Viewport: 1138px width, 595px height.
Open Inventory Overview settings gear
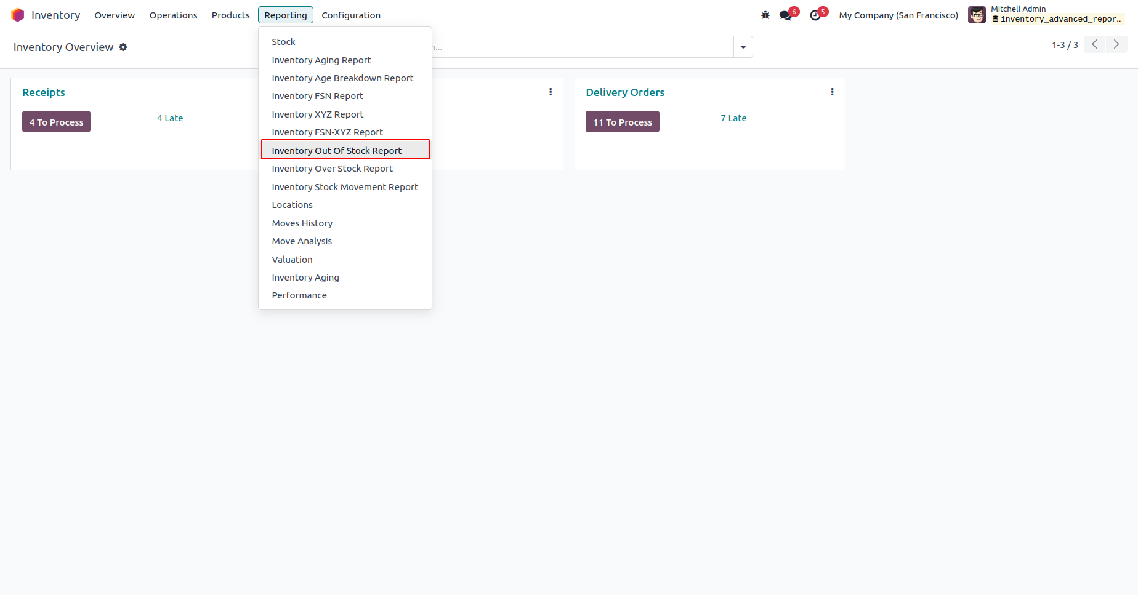tap(123, 47)
